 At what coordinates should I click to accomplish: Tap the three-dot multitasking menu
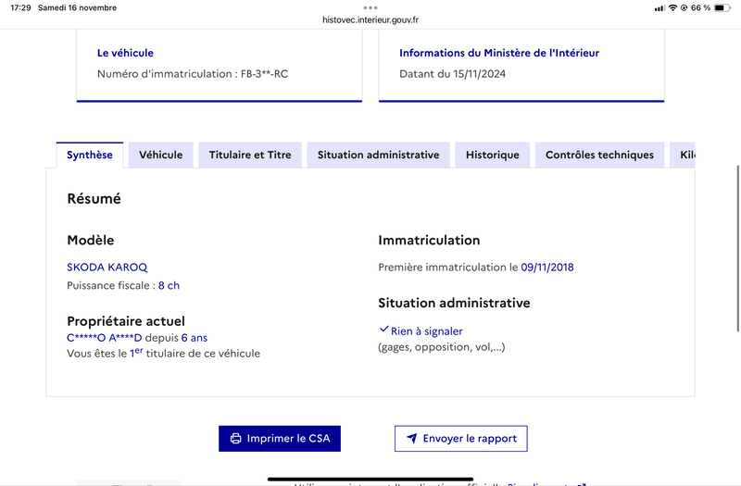[370, 7]
